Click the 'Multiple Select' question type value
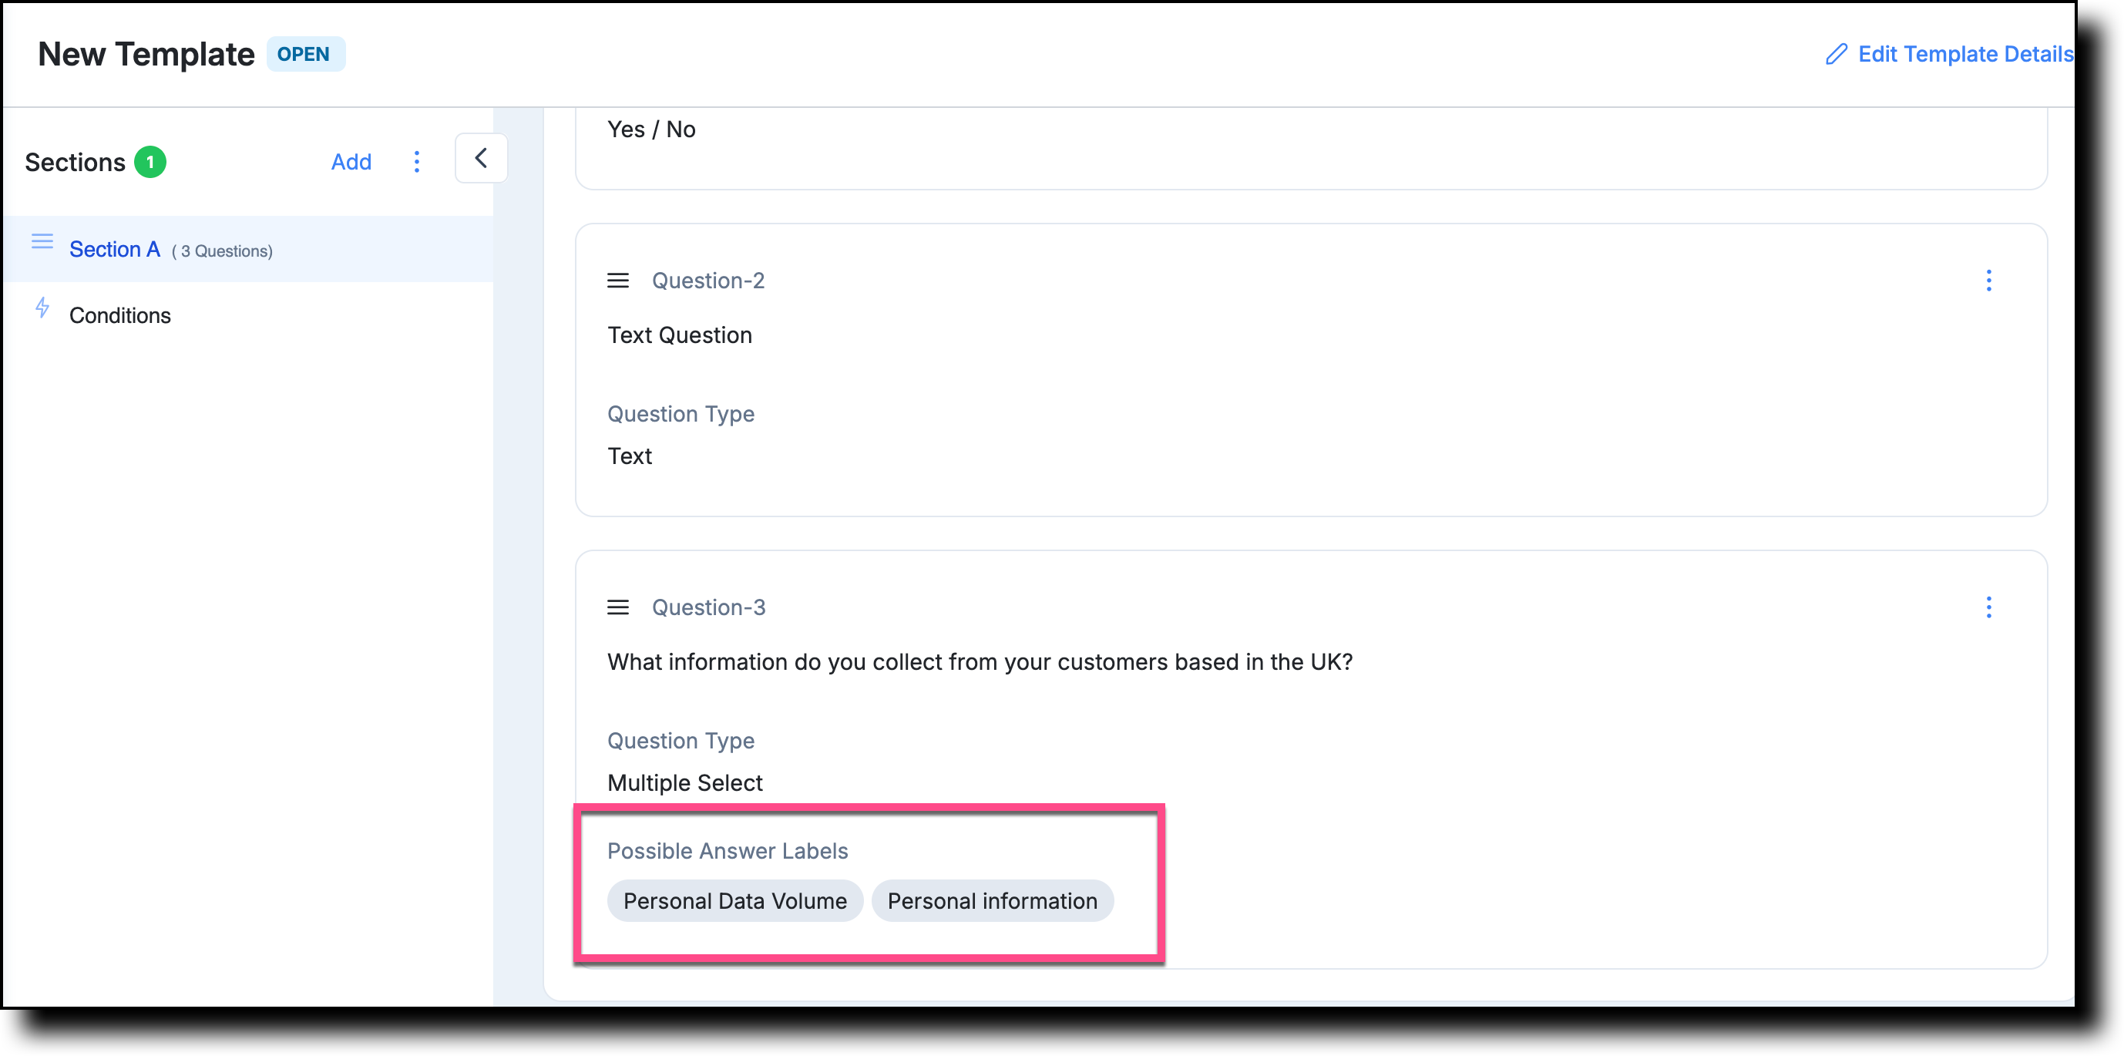Viewport: 2124px width, 1056px height. pyautogui.click(x=684, y=782)
